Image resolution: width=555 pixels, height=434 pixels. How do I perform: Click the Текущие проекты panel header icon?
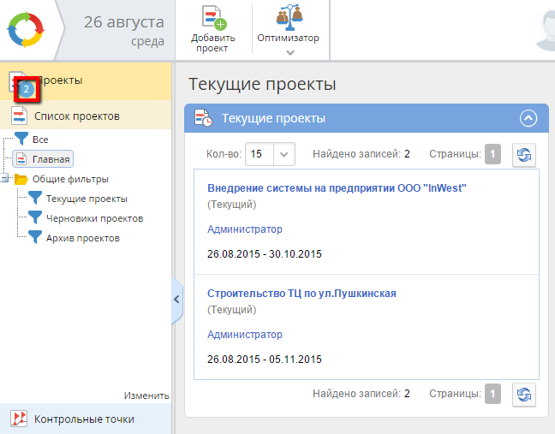203,118
